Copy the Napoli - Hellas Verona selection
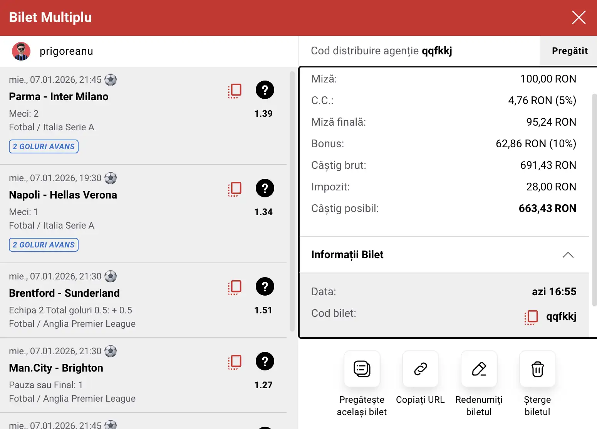 click(x=235, y=189)
